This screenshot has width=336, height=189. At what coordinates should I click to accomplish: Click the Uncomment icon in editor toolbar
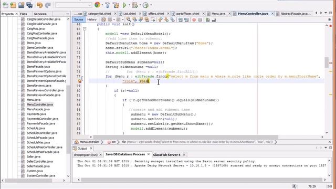click(214, 20)
